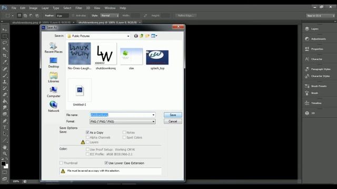
Task: Click the Save button
Action: click(173, 115)
